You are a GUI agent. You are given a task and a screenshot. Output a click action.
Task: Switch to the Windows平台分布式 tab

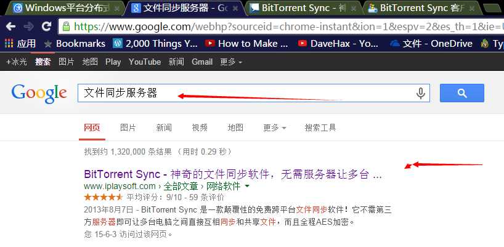click(x=66, y=8)
